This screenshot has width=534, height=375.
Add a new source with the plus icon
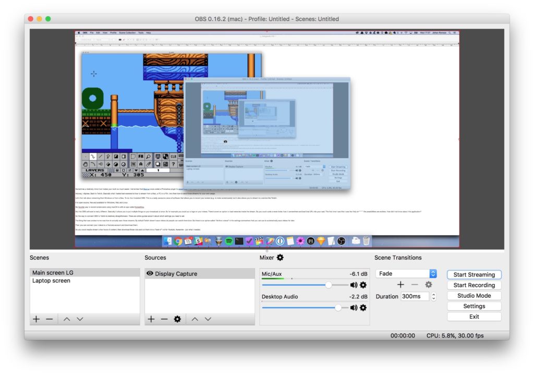pos(151,319)
